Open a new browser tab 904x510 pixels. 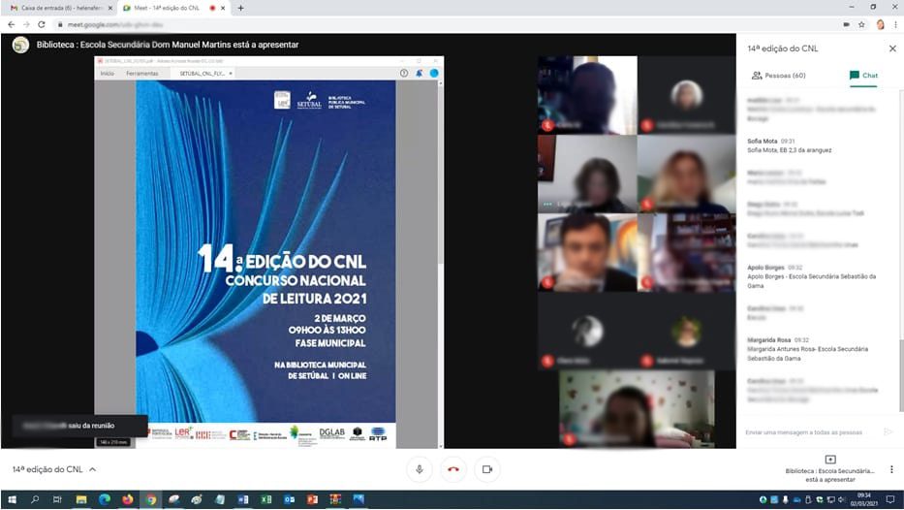(x=240, y=8)
